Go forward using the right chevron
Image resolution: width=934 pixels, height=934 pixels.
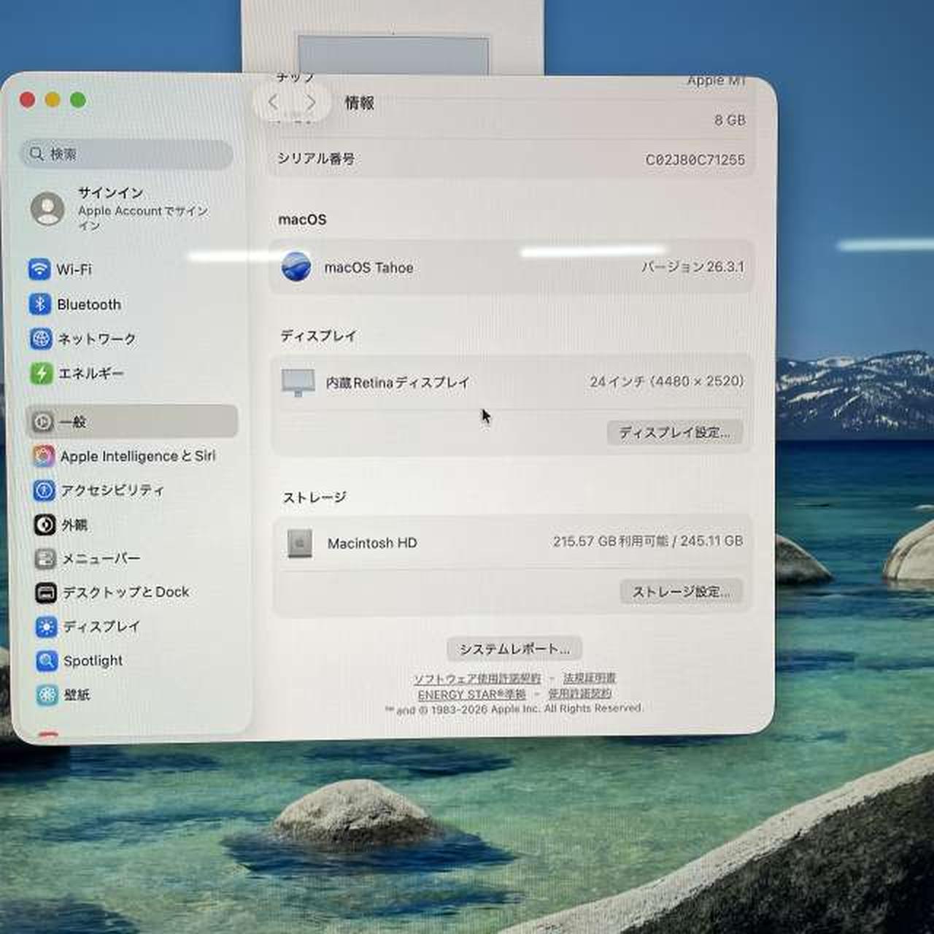coord(311,103)
